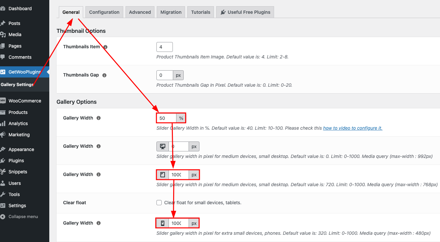Screen dimensions: 440x242
Task: Click info icon beside desktop Gallery Width
Action: (99, 146)
